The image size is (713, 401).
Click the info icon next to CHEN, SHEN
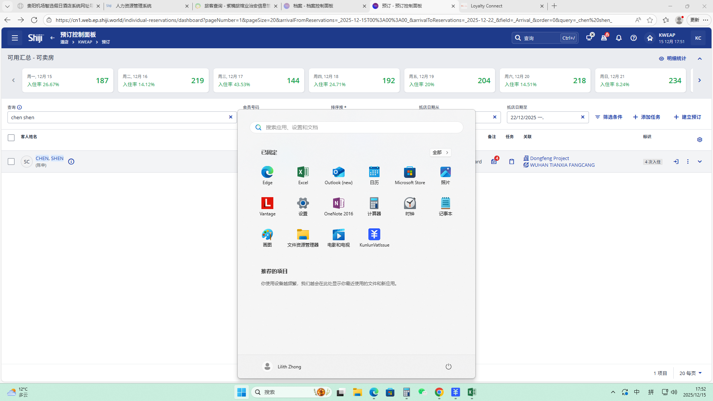click(x=71, y=162)
